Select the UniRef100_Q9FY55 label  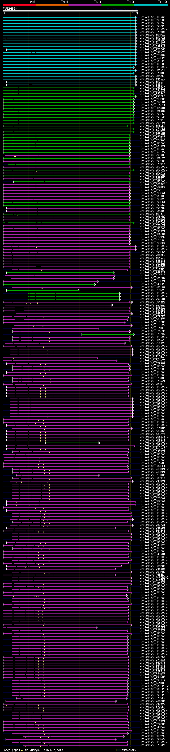tap(152, 41)
